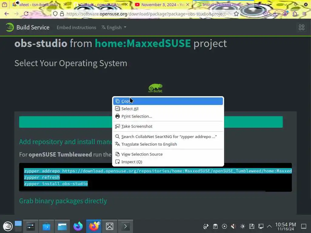Open the clock showing 10:54 PM
This screenshot has height=233, width=311.
(x=285, y=226)
